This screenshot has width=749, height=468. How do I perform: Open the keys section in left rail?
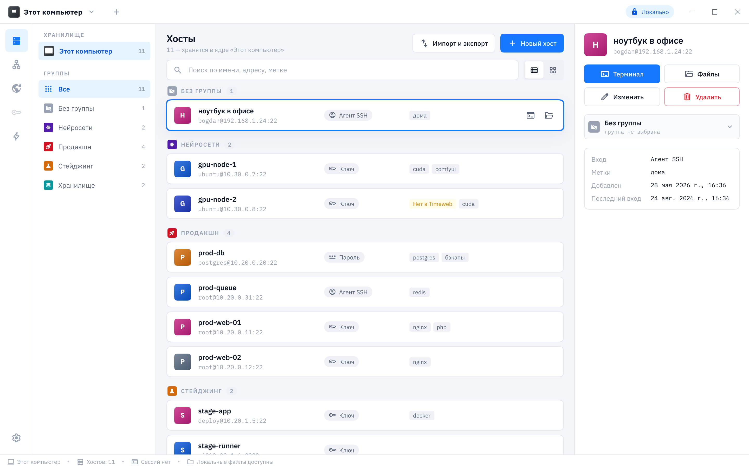coord(16,112)
